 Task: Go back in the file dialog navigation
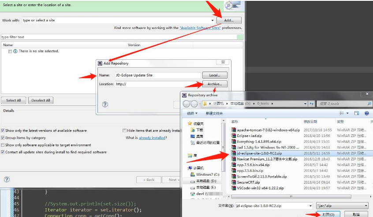point(186,104)
